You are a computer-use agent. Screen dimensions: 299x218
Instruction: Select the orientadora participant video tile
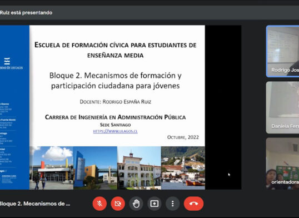[282, 163]
